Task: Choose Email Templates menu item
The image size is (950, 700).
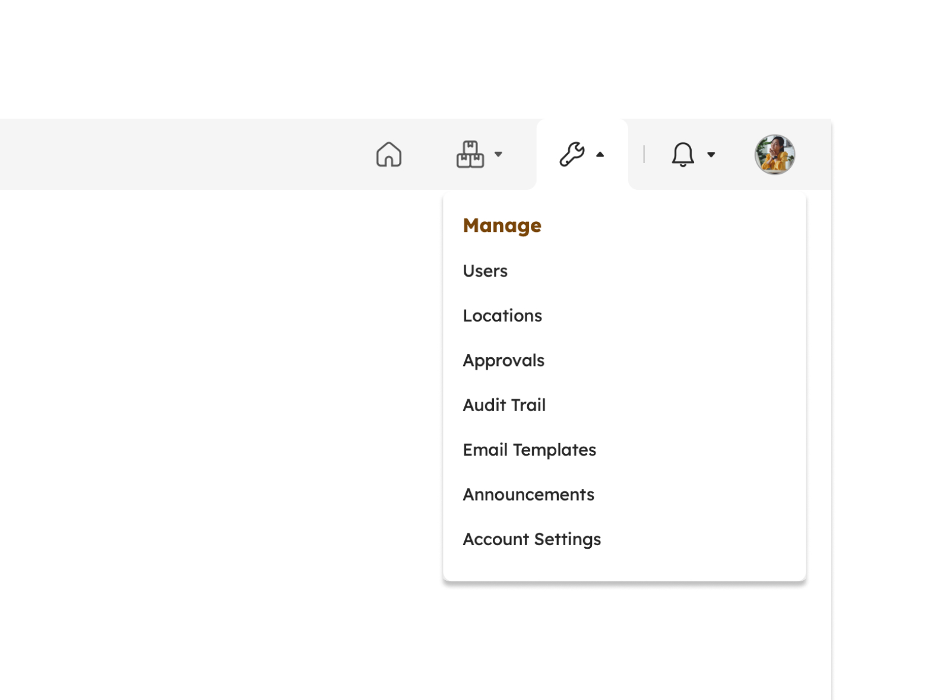Action: click(529, 450)
